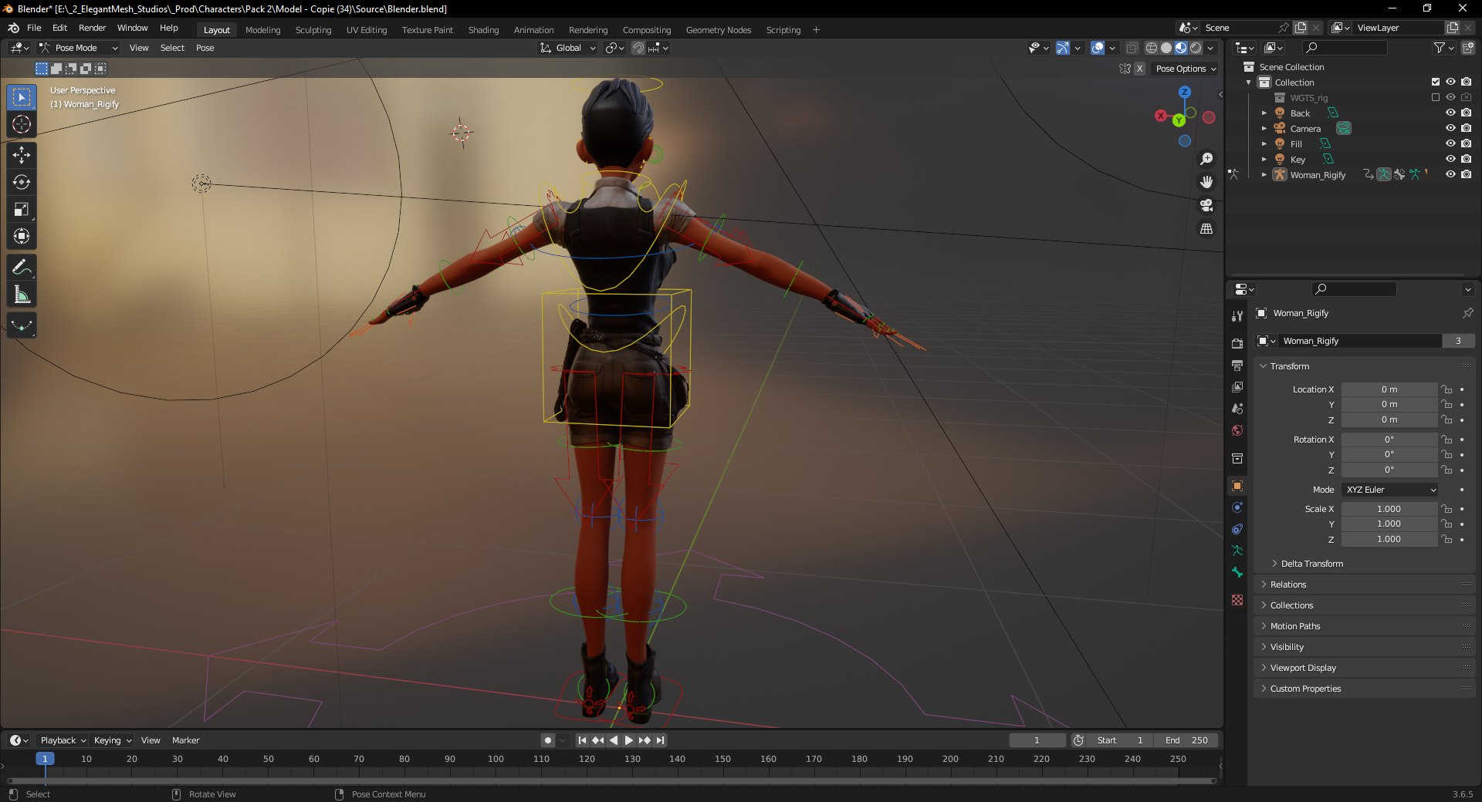
Task: Hide Woman_Rigify in the outliner
Action: (x=1450, y=174)
